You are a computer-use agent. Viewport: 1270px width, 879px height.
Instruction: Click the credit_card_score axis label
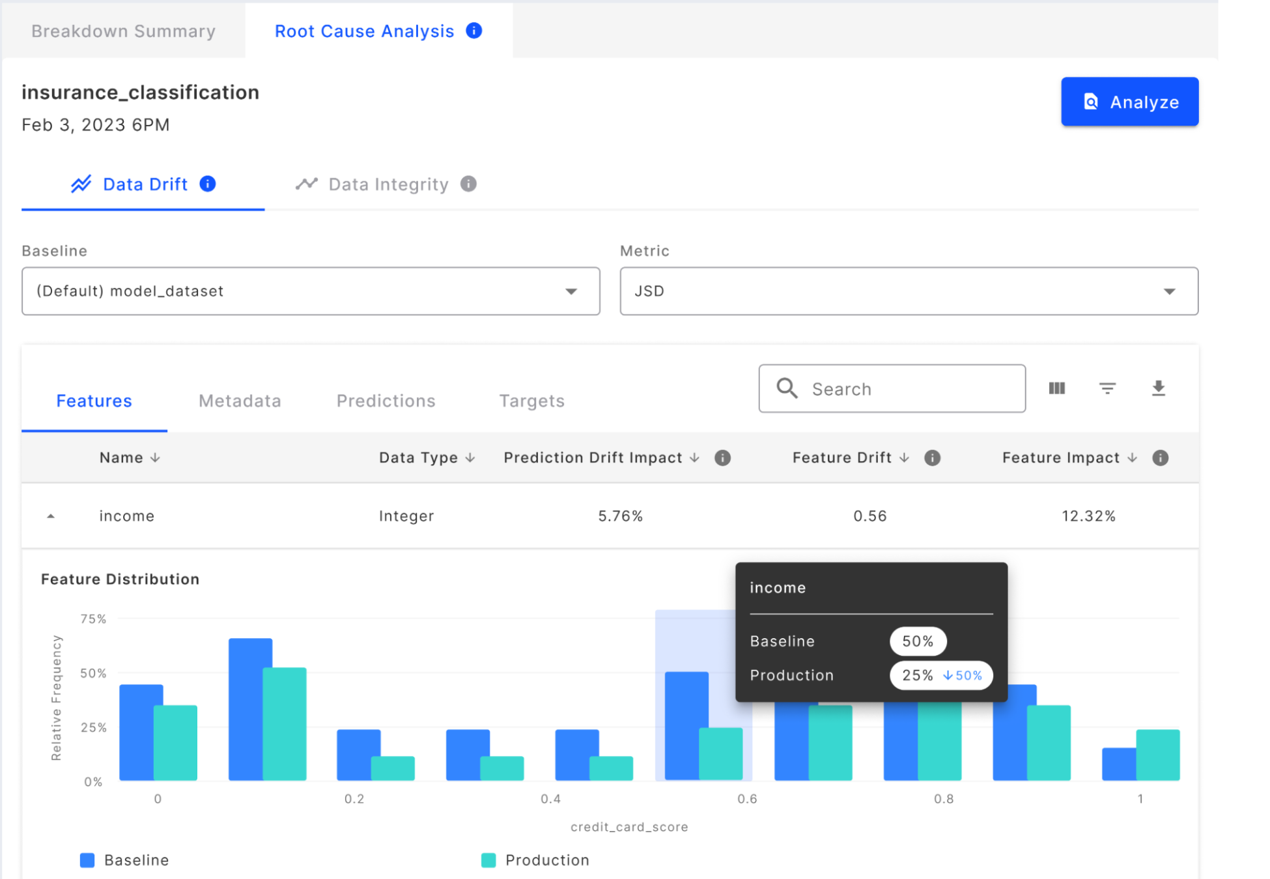tap(629, 827)
